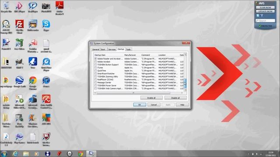Select the McAfee Security desktop icon
The height and width of the screenshot is (157, 280).
point(46,139)
